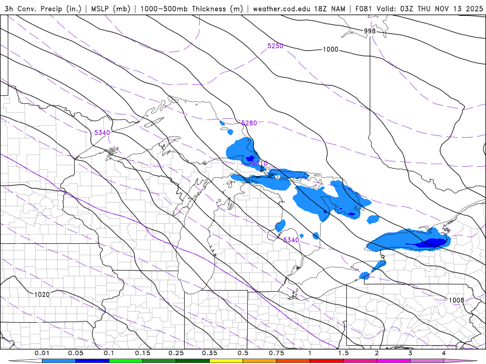This screenshot has width=486, height=364.
Task: Click the 0.35 legend value
Action: 210,353
